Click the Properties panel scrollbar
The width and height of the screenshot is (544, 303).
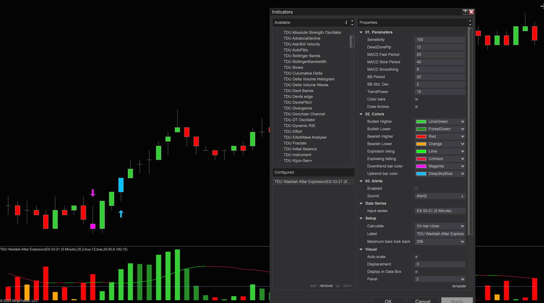[x=470, y=131]
